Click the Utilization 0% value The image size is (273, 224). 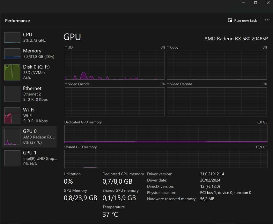tap(68, 181)
